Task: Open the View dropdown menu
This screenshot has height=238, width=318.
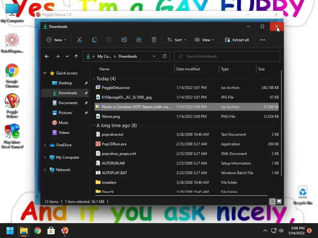Action: click(204, 40)
